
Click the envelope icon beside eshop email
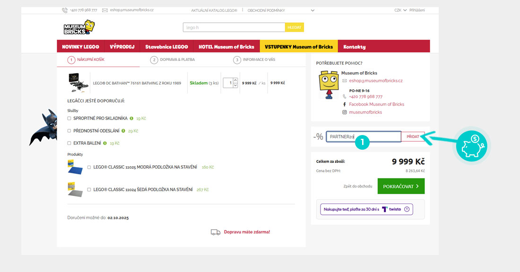105,10
